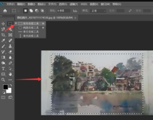
Task: Select the Brush tool
Action: 3,46
